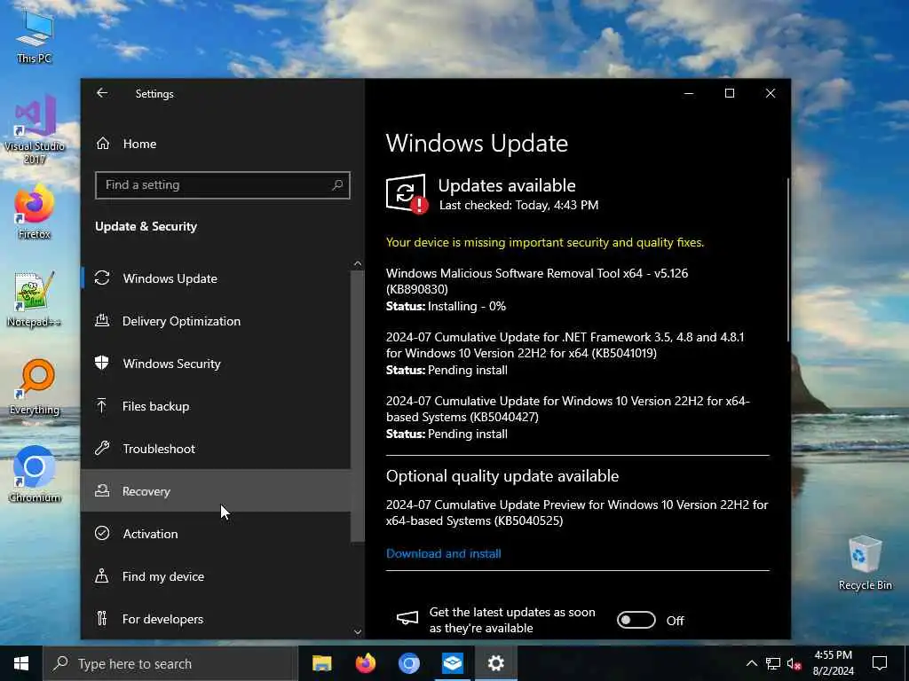Viewport: 909px width, 681px height.
Task: Click the Delivery Optimization sidebar icon
Action: tap(102, 321)
